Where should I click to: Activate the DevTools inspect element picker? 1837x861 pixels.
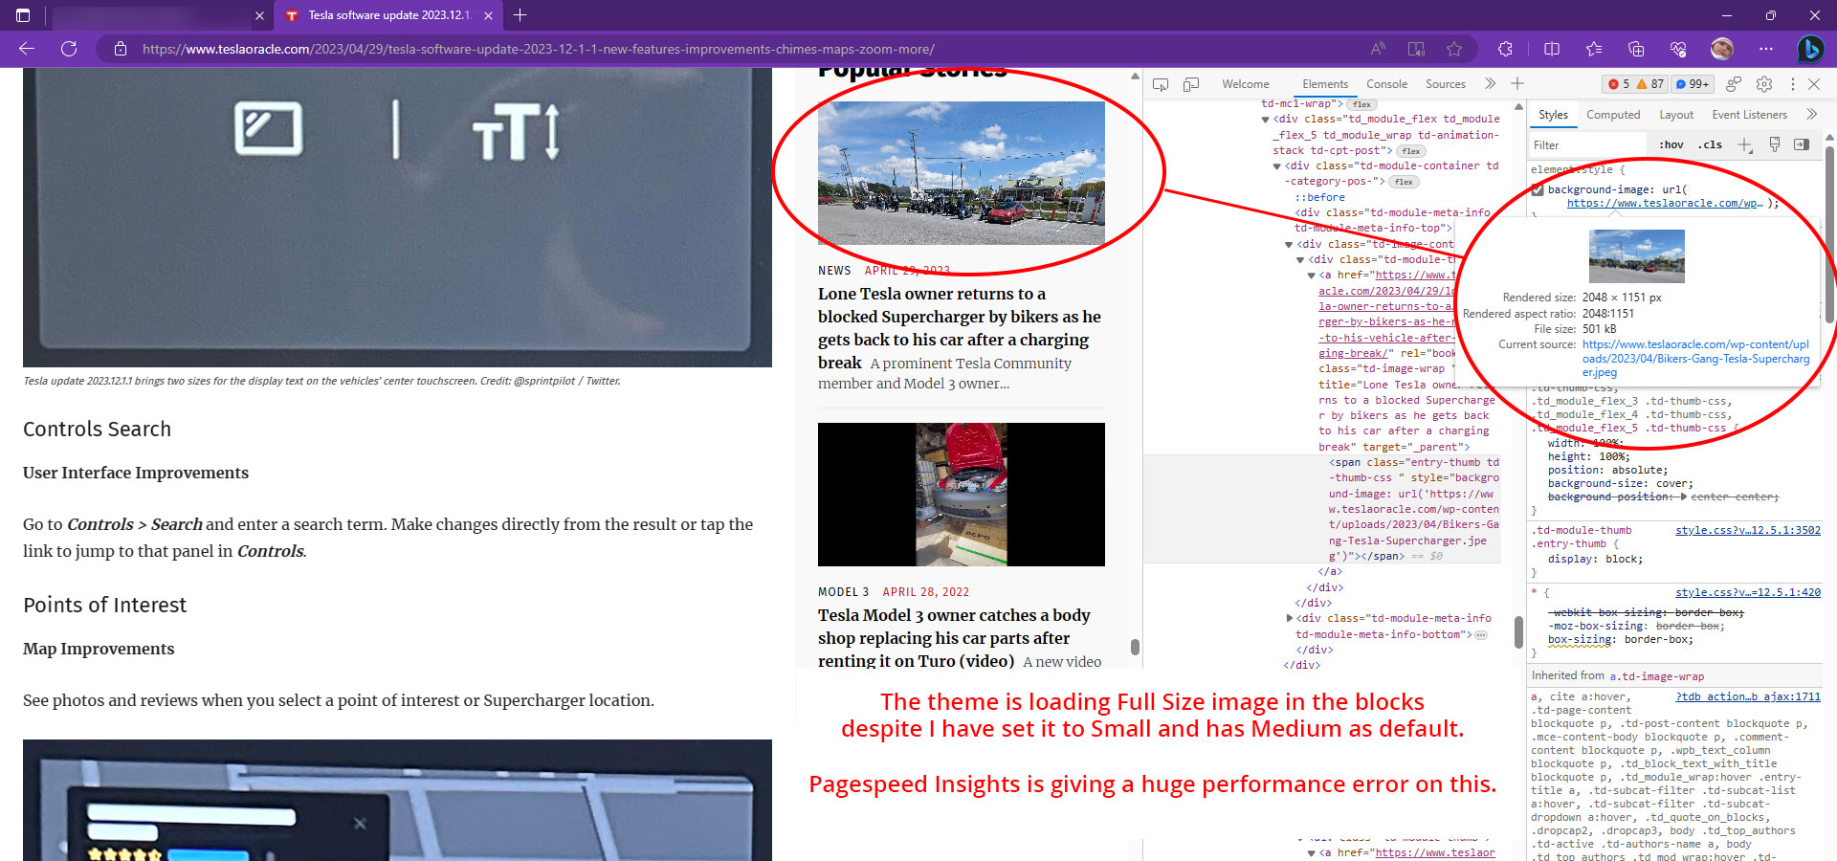tap(1161, 84)
